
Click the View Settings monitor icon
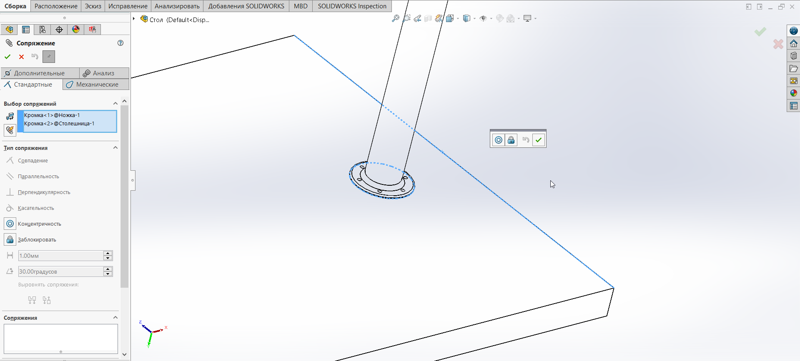pyautogui.click(x=527, y=18)
